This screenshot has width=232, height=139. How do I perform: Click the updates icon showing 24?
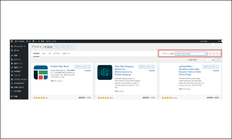point(27,41)
